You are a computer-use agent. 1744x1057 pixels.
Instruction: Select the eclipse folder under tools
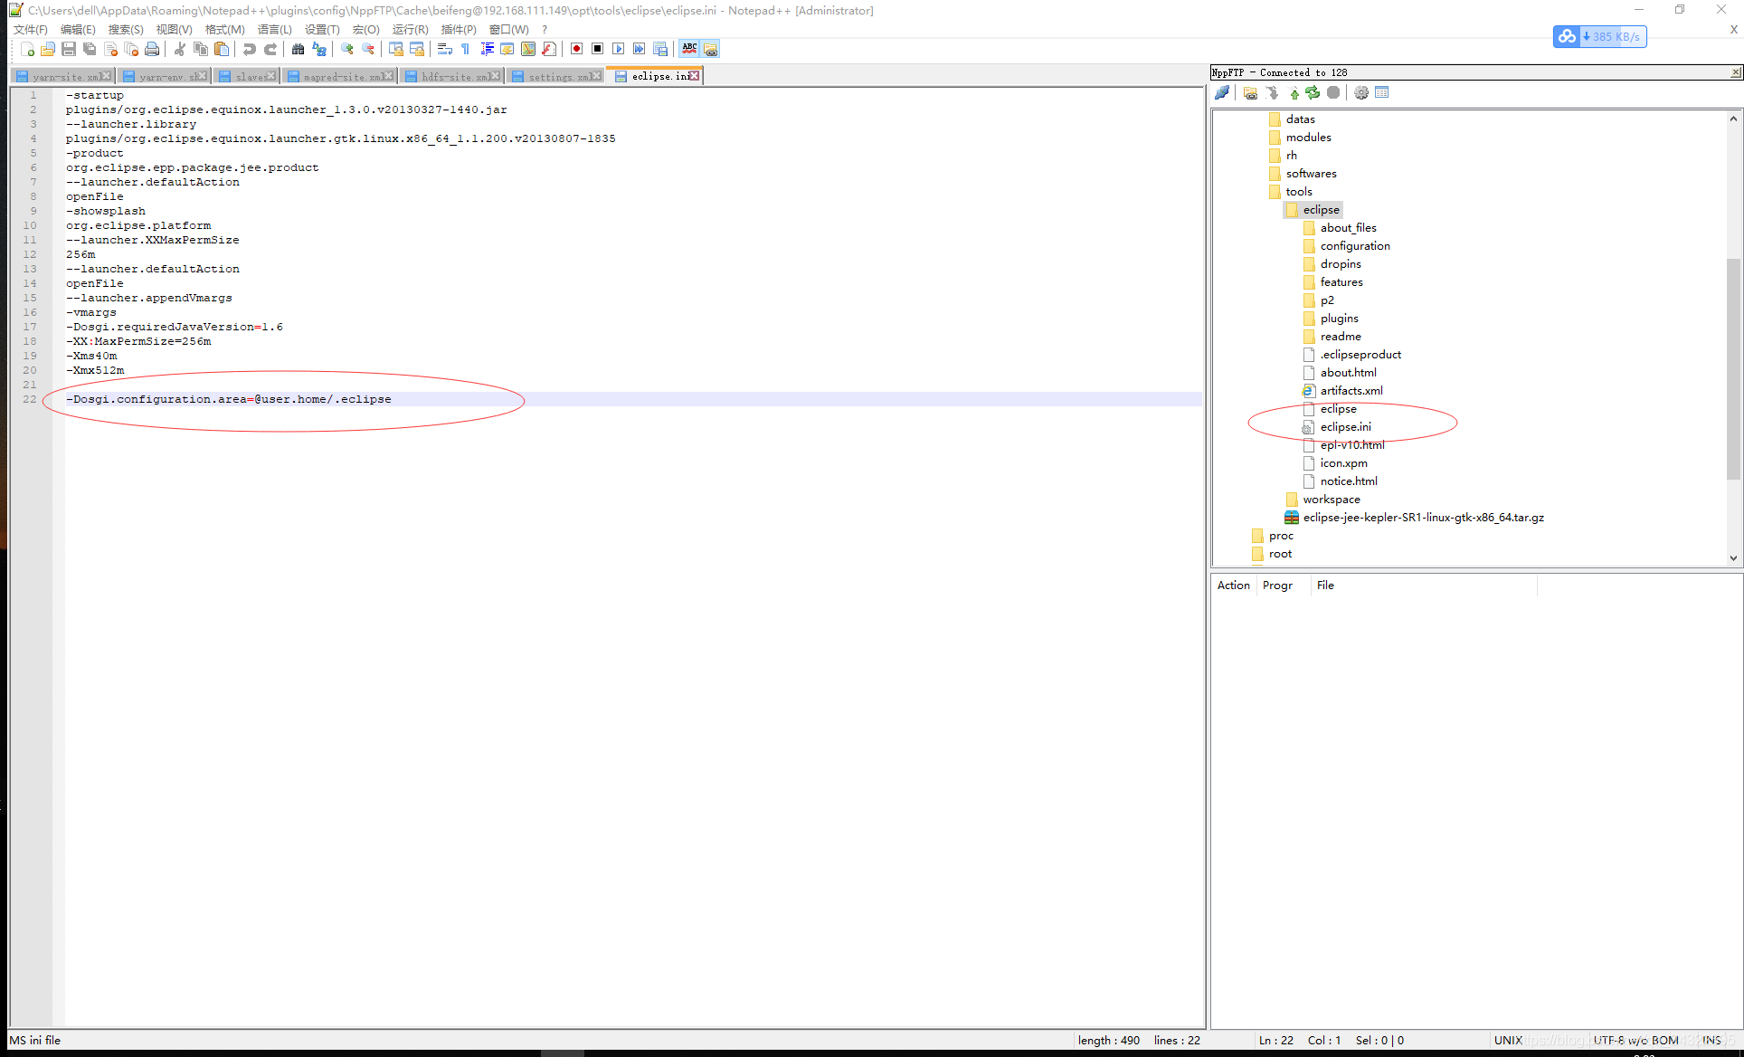click(1321, 210)
